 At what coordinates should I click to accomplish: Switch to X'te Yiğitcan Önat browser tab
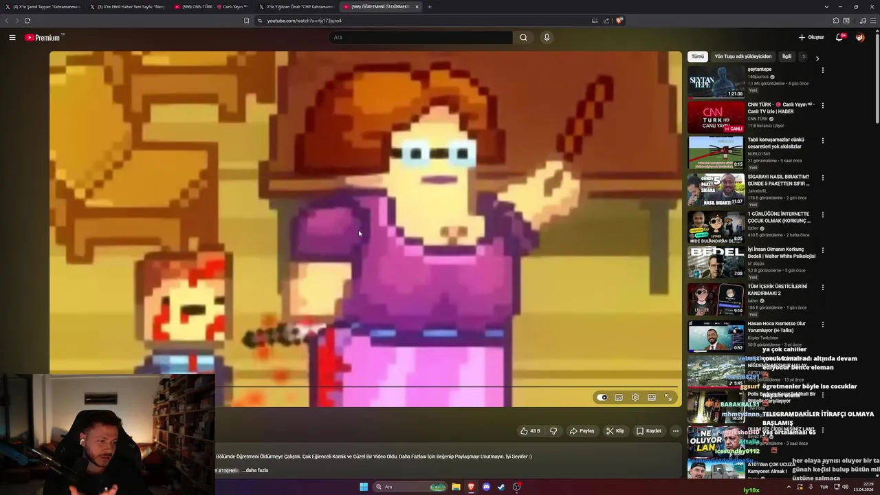297,7
